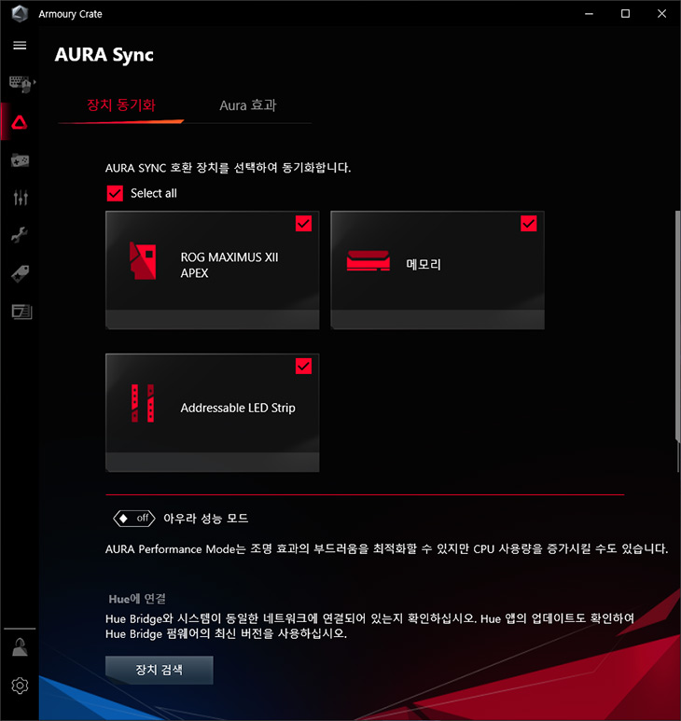Select the Addressable LED Strip card
The image size is (681, 721).
(x=213, y=412)
